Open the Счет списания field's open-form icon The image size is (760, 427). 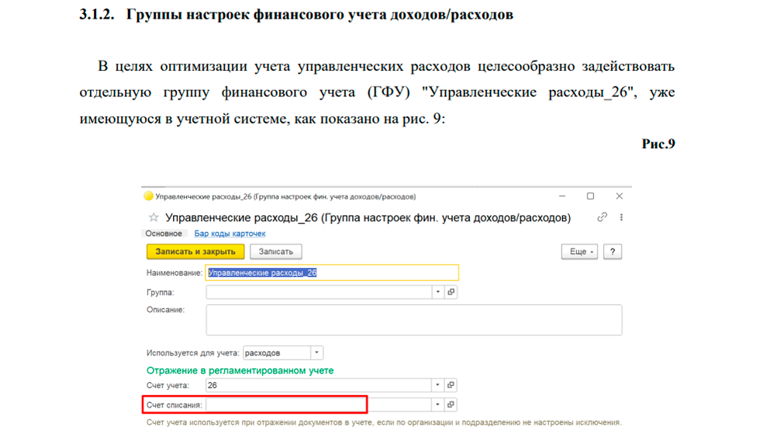(x=451, y=404)
